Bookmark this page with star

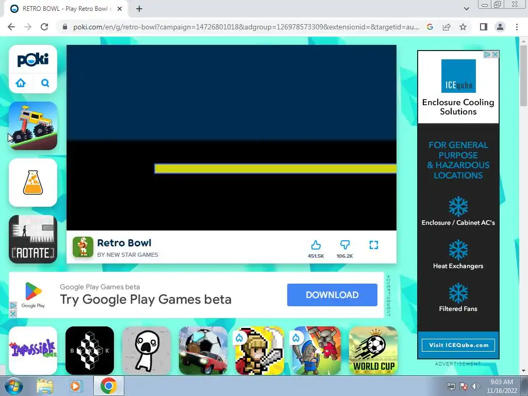[463, 27]
